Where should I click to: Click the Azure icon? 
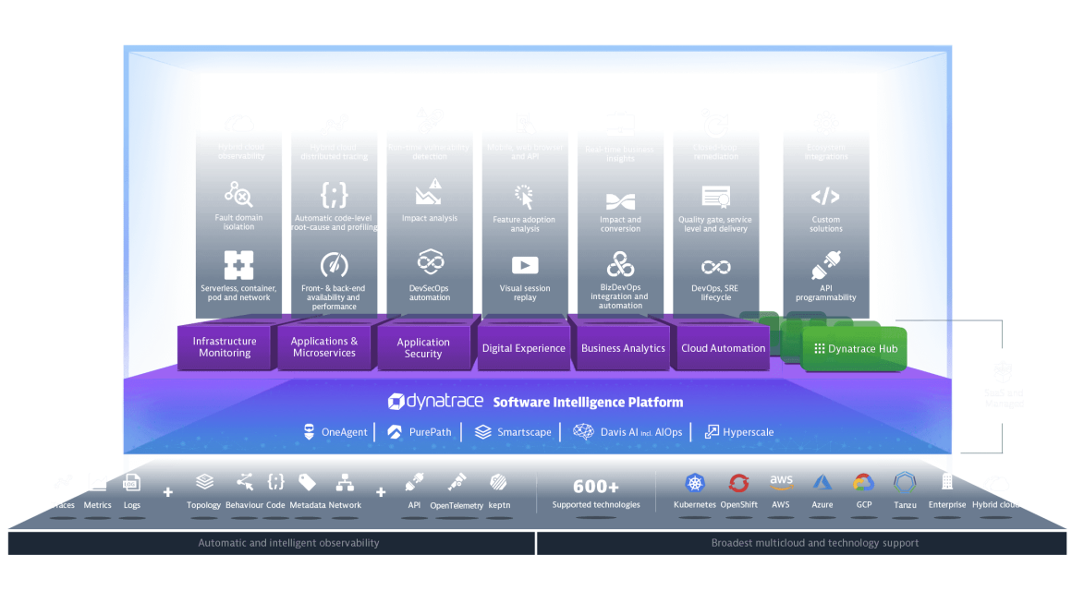point(822,480)
